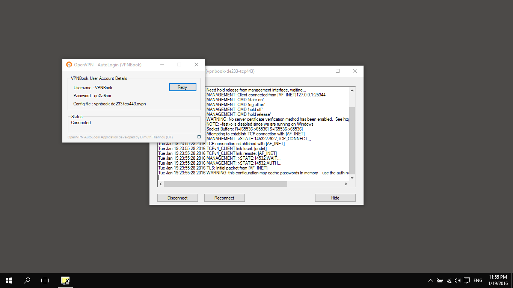Click the log horizontal scrollbar thumb
The image size is (513, 288).
pos(225,184)
